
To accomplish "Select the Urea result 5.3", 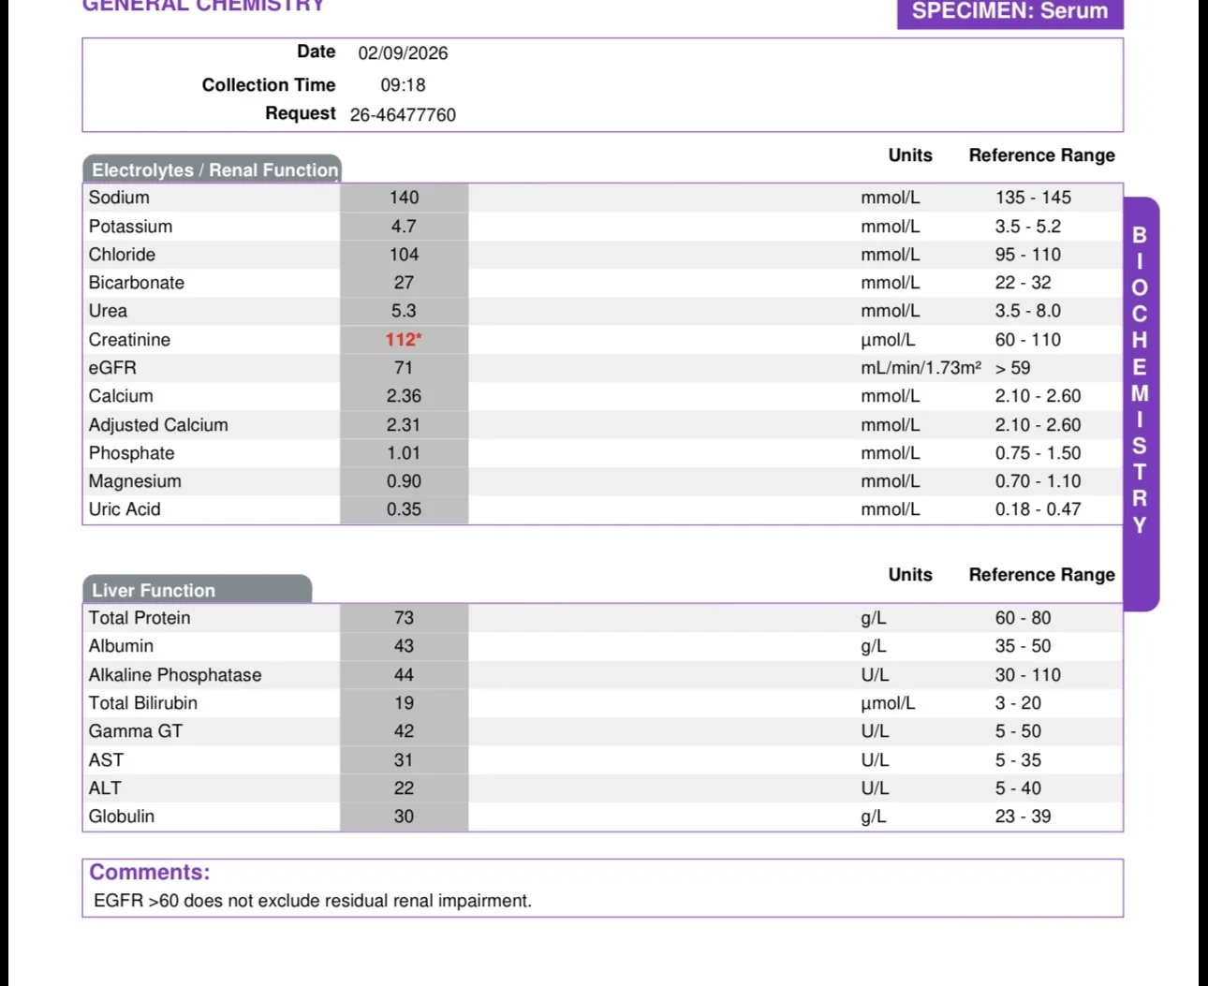I will [404, 311].
